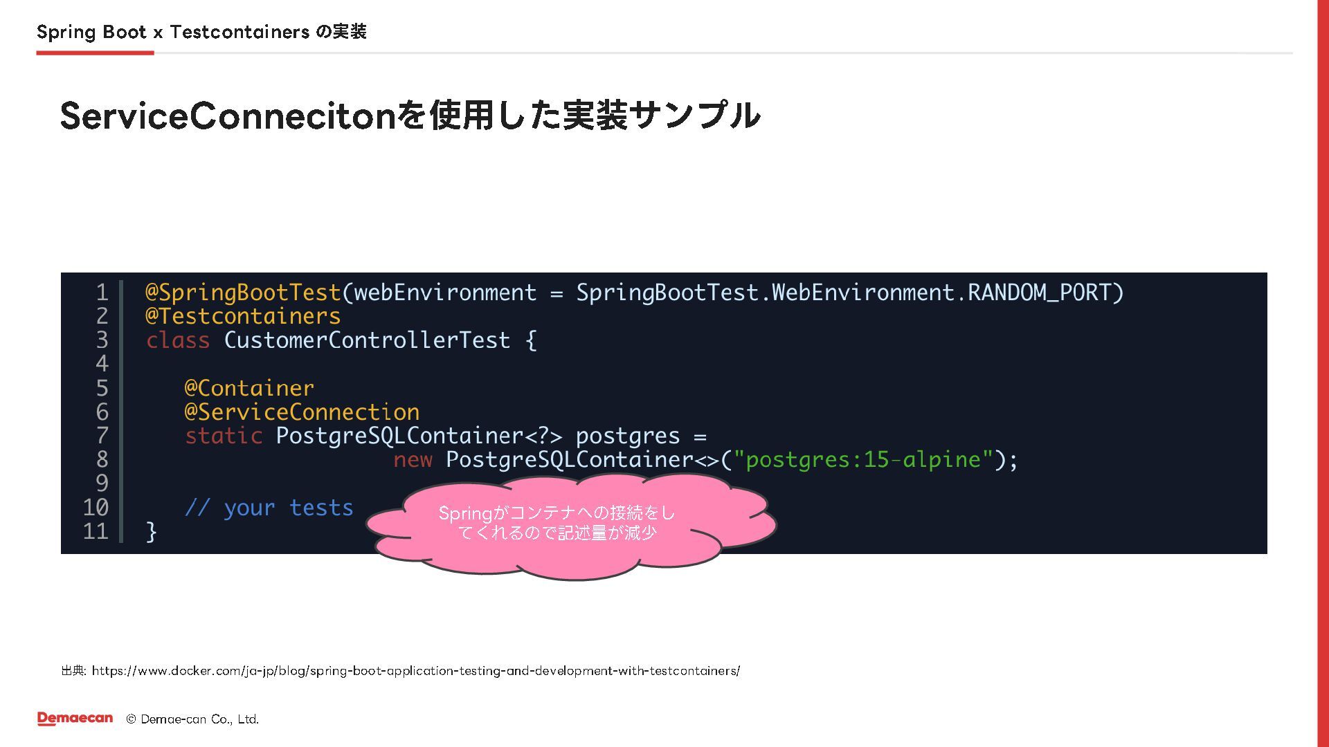
Task: Click the pink cloud callout bubble
Action: click(571, 526)
